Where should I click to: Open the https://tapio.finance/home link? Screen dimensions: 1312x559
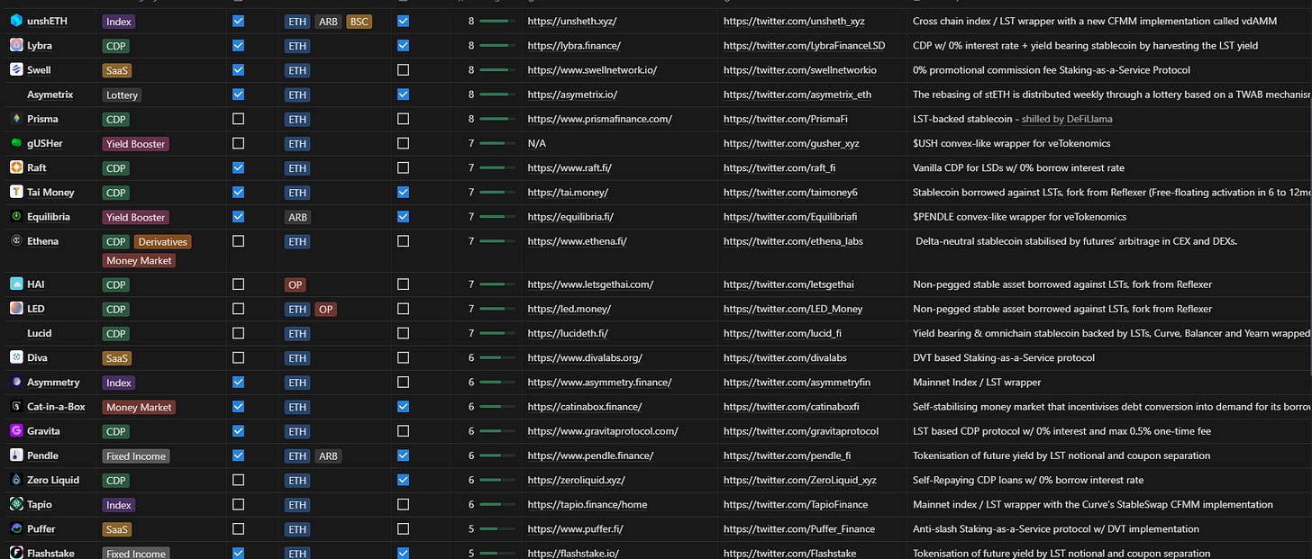click(588, 504)
